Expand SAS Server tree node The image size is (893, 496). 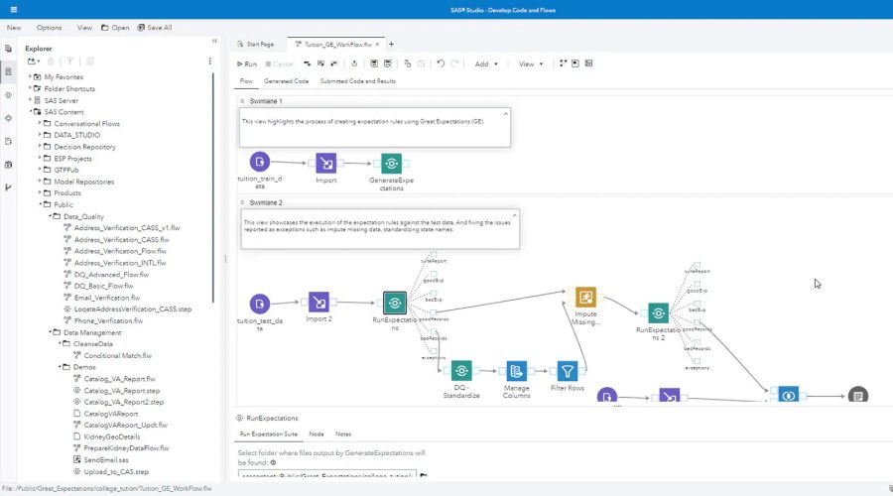click(x=30, y=99)
